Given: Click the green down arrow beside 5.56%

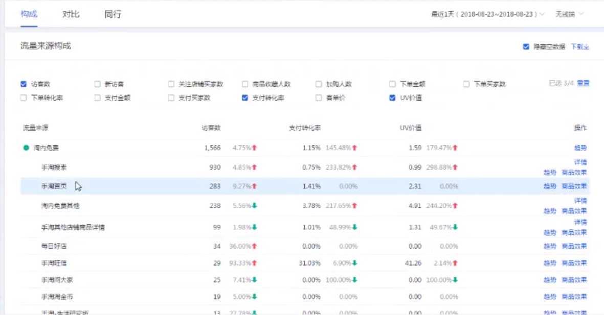Looking at the screenshot, I should coord(254,206).
